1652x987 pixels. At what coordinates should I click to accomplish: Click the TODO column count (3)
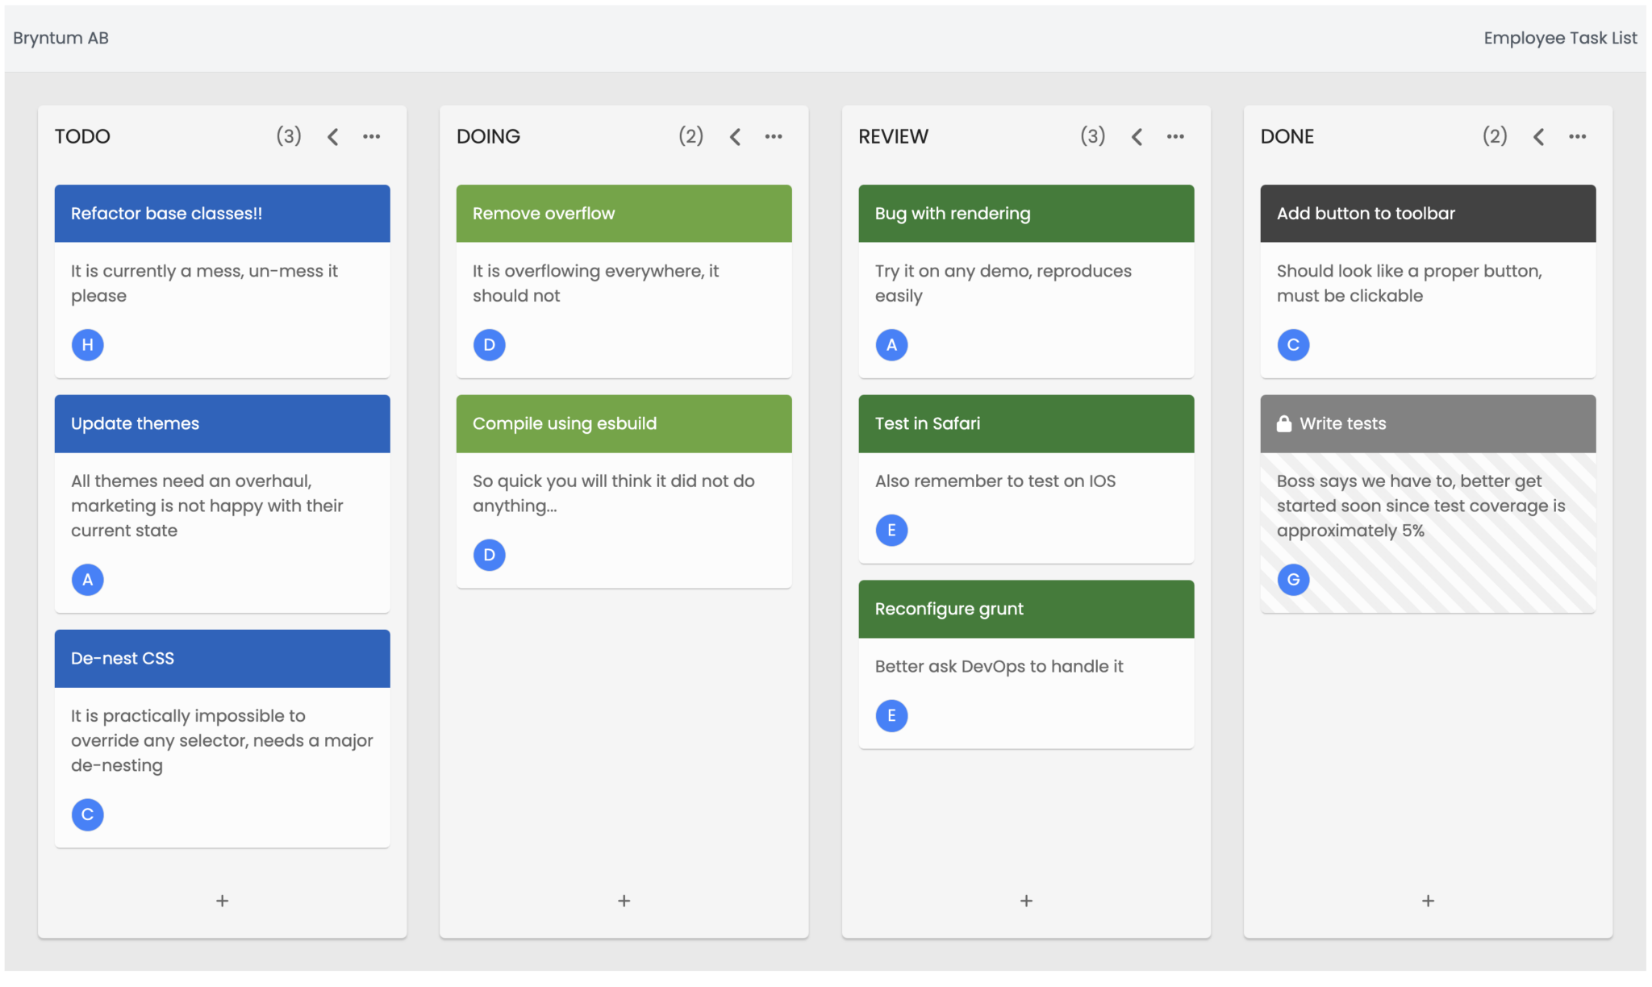click(x=289, y=136)
